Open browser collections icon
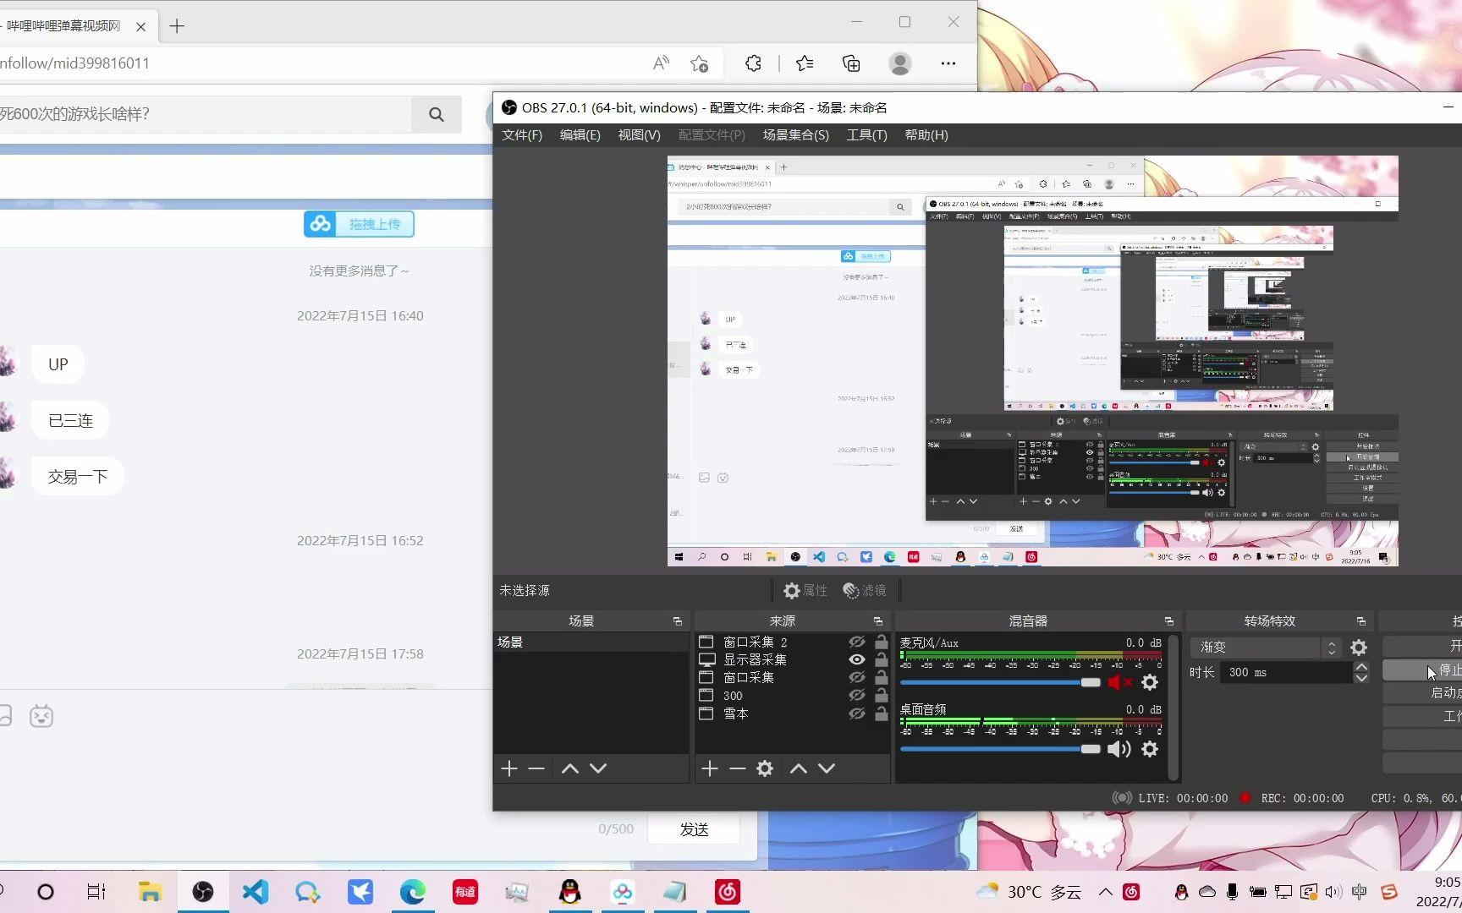The width and height of the screenshot is (1462, 913). 851,63
